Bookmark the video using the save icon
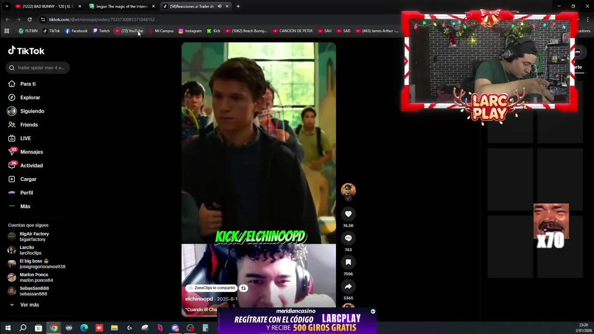The image size is (594, 334). point(348,262)
